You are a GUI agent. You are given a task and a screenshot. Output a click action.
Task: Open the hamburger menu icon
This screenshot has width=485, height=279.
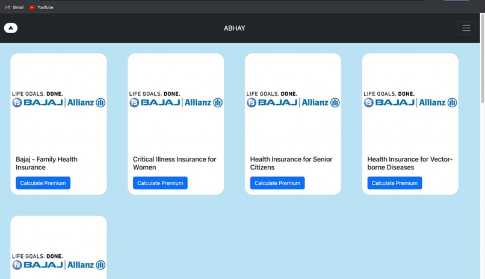pos(466,28)
